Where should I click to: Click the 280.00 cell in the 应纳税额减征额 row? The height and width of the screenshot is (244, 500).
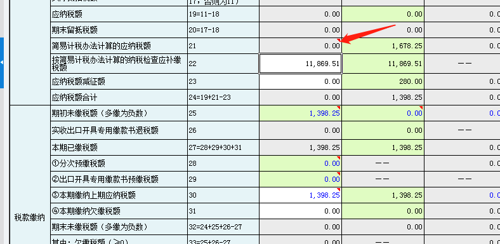click(383, 81)
